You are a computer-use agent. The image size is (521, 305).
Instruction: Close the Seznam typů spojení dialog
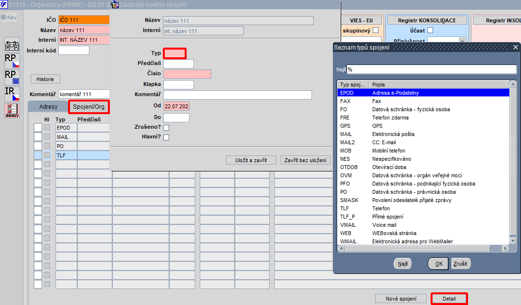[x=515, y=47]
